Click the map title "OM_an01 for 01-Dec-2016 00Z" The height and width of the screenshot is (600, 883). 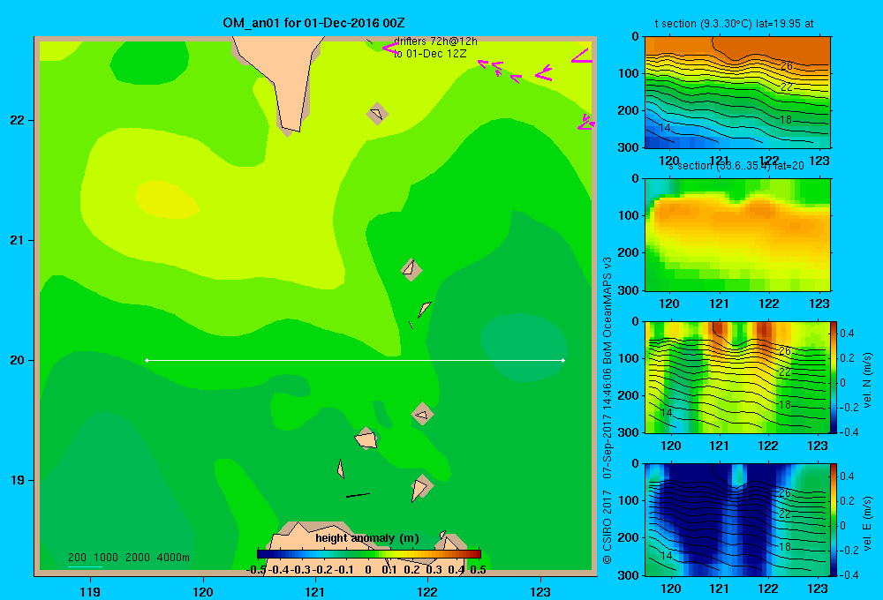pos(313,23)
